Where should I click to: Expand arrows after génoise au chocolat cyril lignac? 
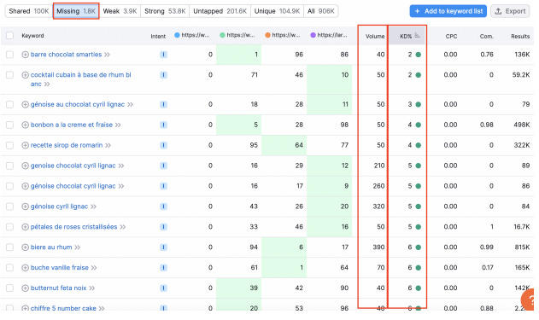coord(131,104)
